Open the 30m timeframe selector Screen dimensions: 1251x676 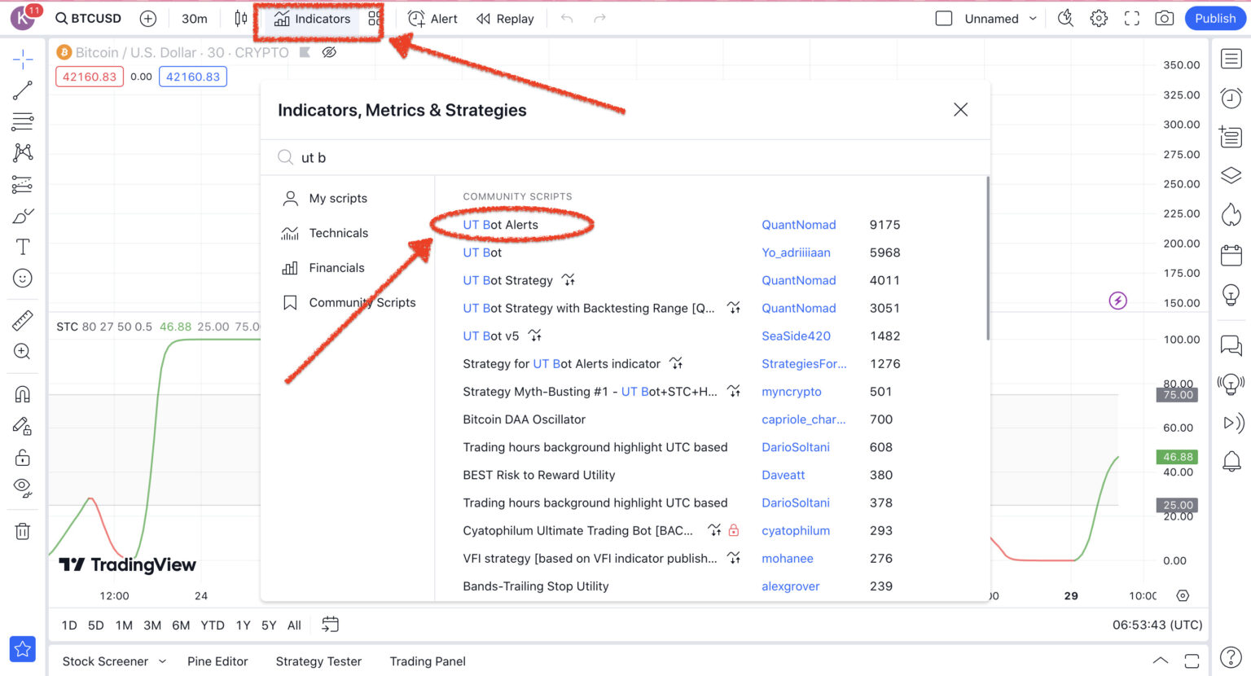(194, 19)
